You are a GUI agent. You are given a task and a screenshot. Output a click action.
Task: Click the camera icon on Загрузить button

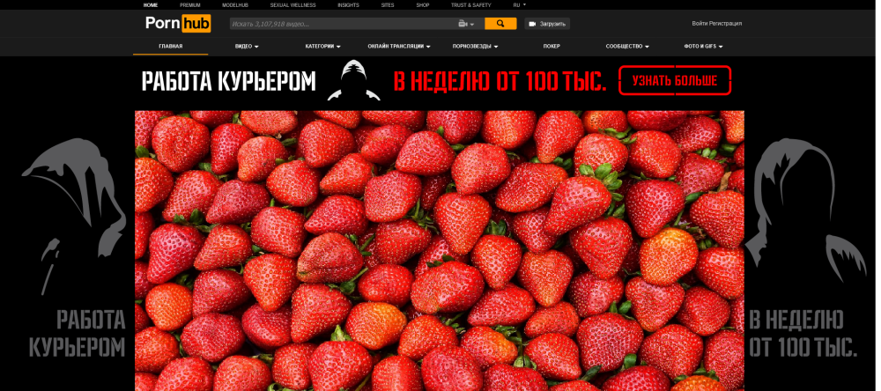tap(532, 24)
